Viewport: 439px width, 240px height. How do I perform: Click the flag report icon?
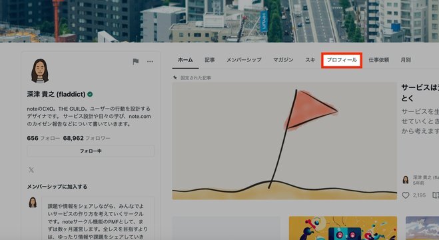(x=135, y=61)
